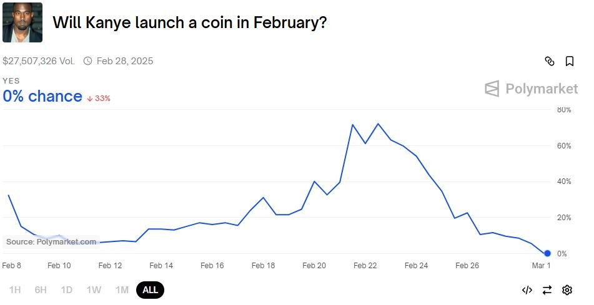Click the Source: Polymarket.com label
Screen dimensions: 594x305
point(51,242)
